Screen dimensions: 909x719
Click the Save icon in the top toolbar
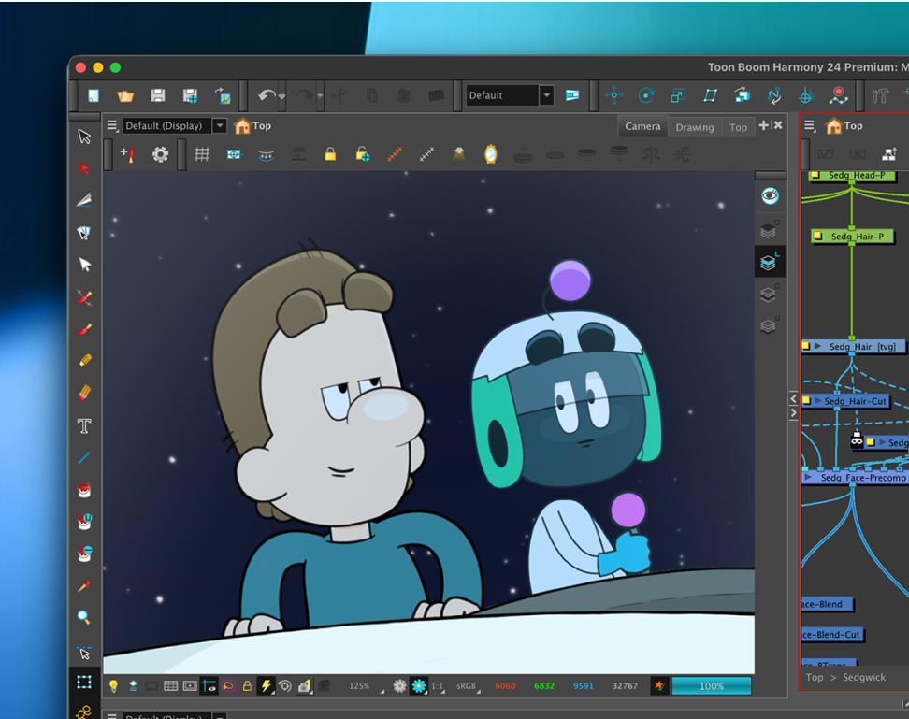[158, 95]
